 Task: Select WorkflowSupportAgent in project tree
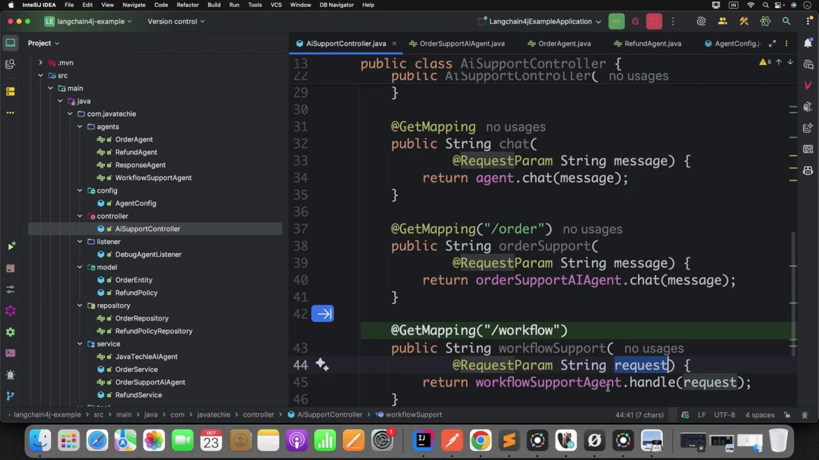pos(153,178)
